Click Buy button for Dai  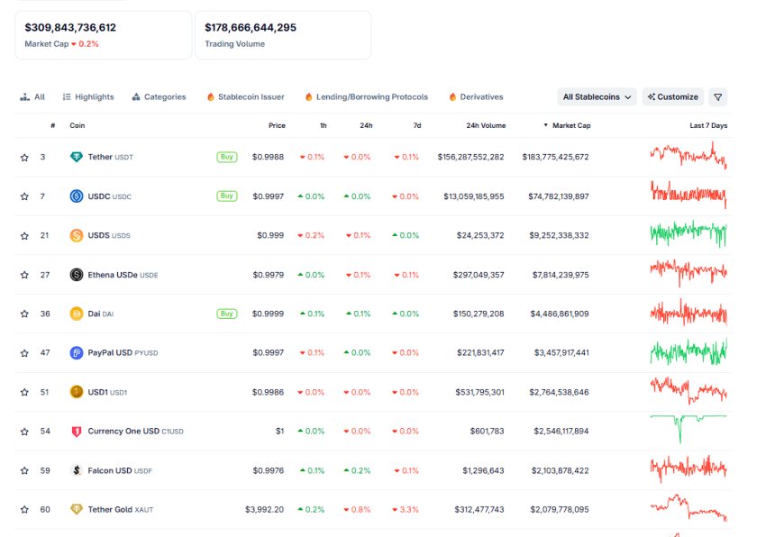pos(227,314)
